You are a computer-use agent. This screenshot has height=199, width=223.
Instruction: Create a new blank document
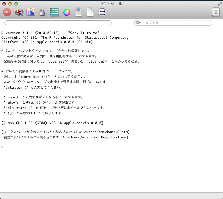coord(90,12)
